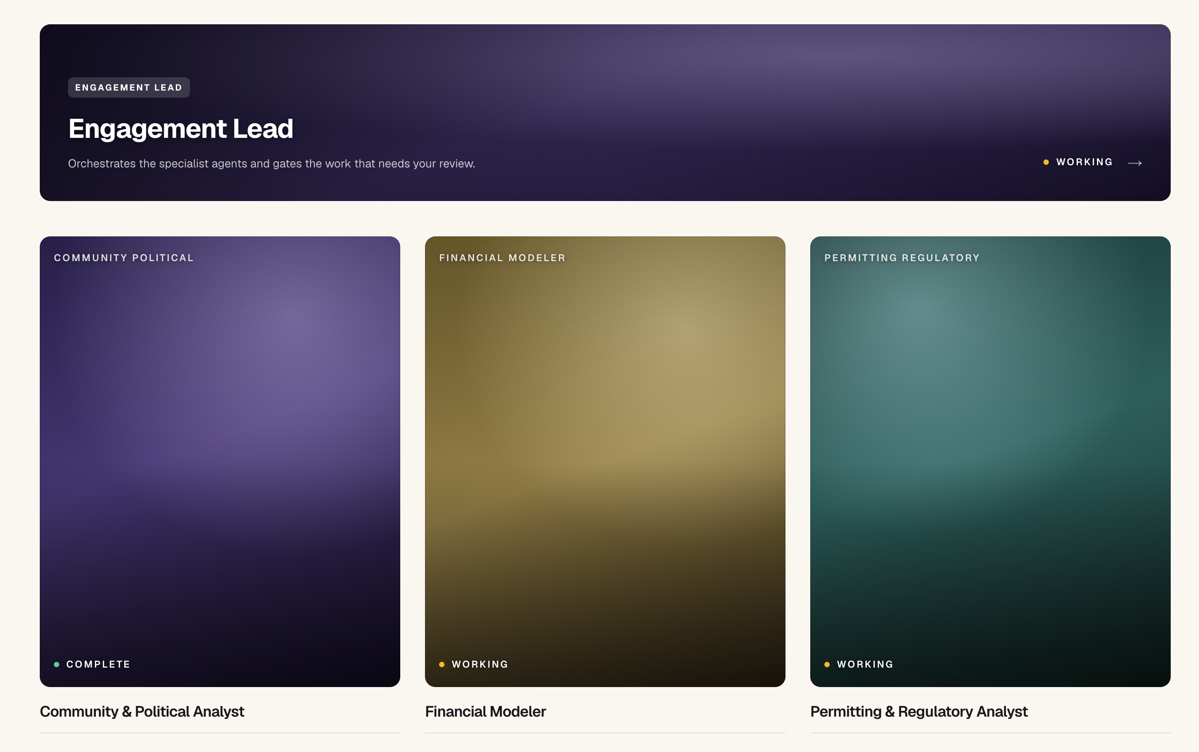Click the ENGAGEMENT LEAD badge
Viewport: 1199px width, 752px height.
[129, 87]
